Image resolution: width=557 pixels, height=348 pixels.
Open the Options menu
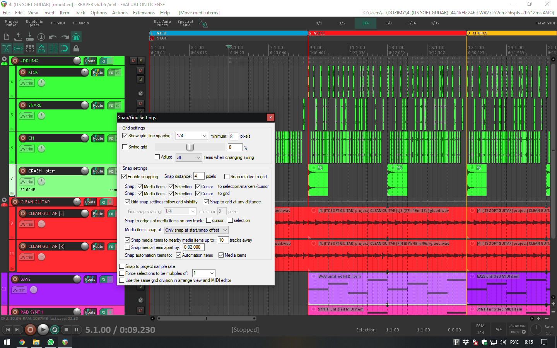[x=99, y=13]
